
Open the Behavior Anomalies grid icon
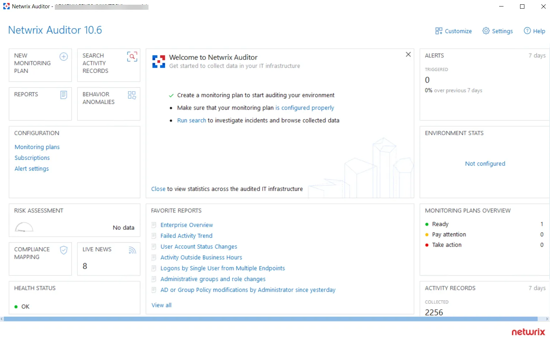coord(132,95)
